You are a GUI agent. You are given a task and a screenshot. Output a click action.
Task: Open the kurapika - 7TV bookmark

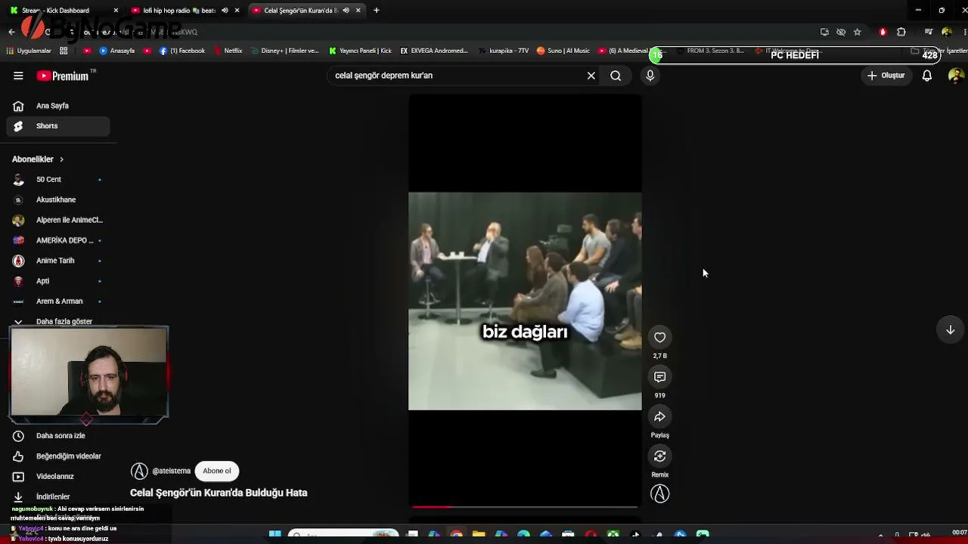click(x=504, y=51)
